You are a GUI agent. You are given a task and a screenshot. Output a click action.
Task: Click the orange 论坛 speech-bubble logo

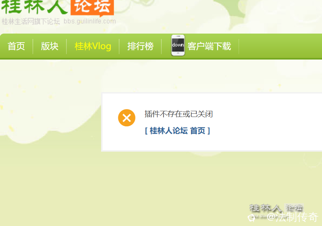(92, 8)
